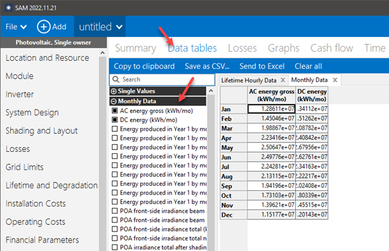The width and height of the screenshot is (389, 251).
Task: Open the Inverter page
Action: click(19, 94)
